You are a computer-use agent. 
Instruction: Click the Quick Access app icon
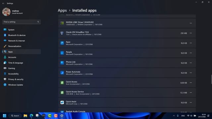pos(62,83)
